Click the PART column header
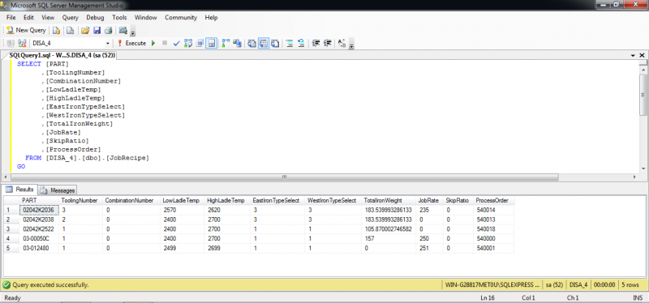The height and width of the screenshot is (303, 649). 40,200
